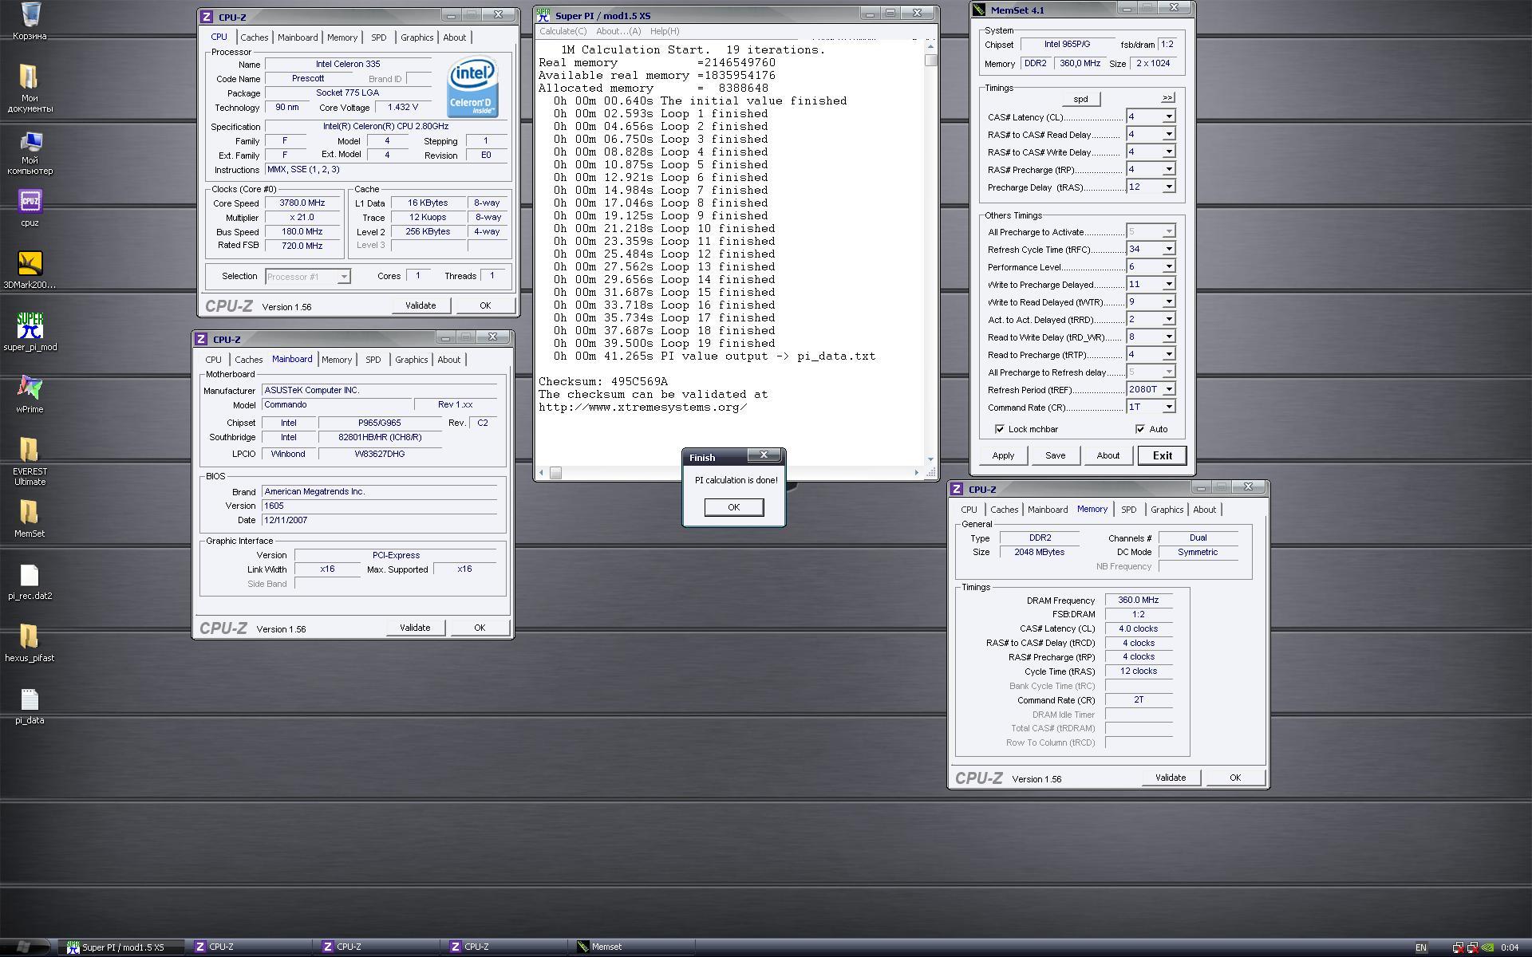This screenshot has width=1532, height=957.
Task: Toggle the Auto checkbox in MemSet
Action: pyautogui.click(x=1140, y=429)
